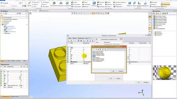The width and height of the screenshot is (177, 99).
Task: Click the search magnifier in 3D Модель panel
Action: click(x=18, y=13)
